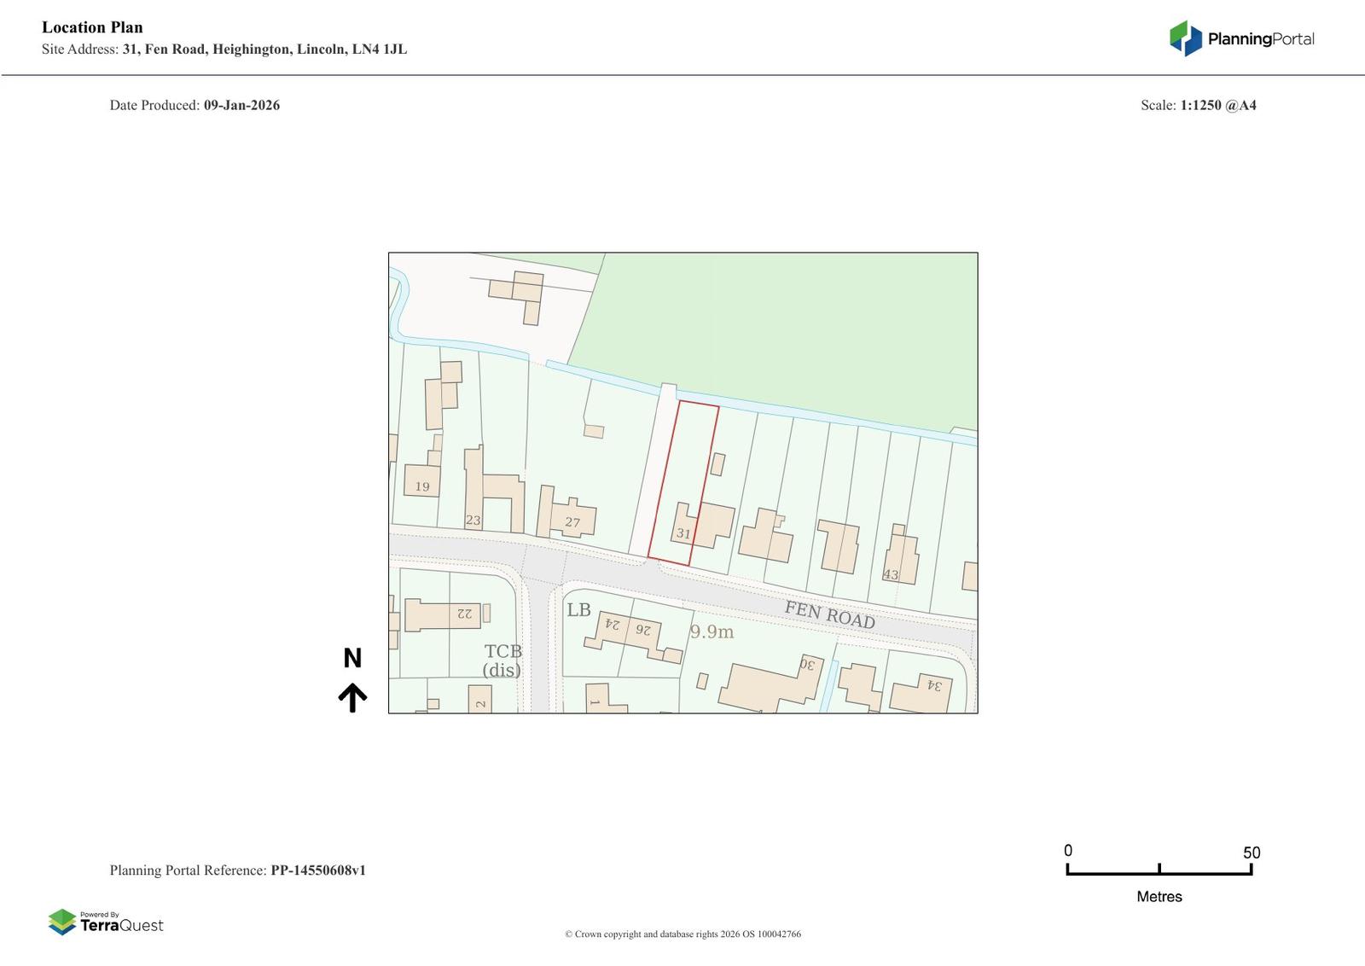Screen dimensions: 1365x966
Task: Click the Date Produced 09-Jan-2026 text
Action: coord(195,105)
